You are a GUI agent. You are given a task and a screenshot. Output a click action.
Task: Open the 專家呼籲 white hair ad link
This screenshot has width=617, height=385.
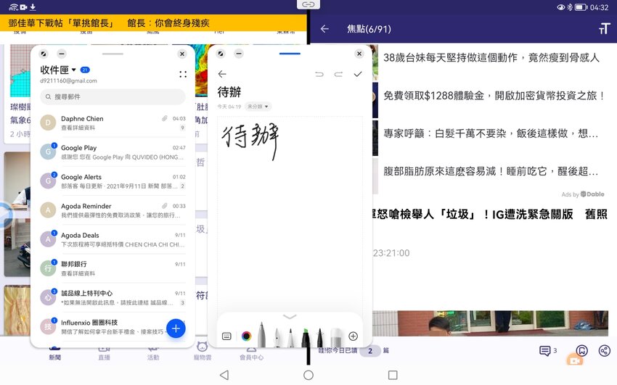tap(490, 134)
